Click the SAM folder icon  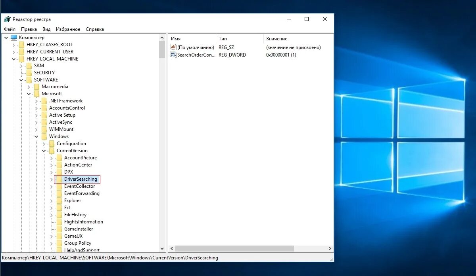[29, 66]
